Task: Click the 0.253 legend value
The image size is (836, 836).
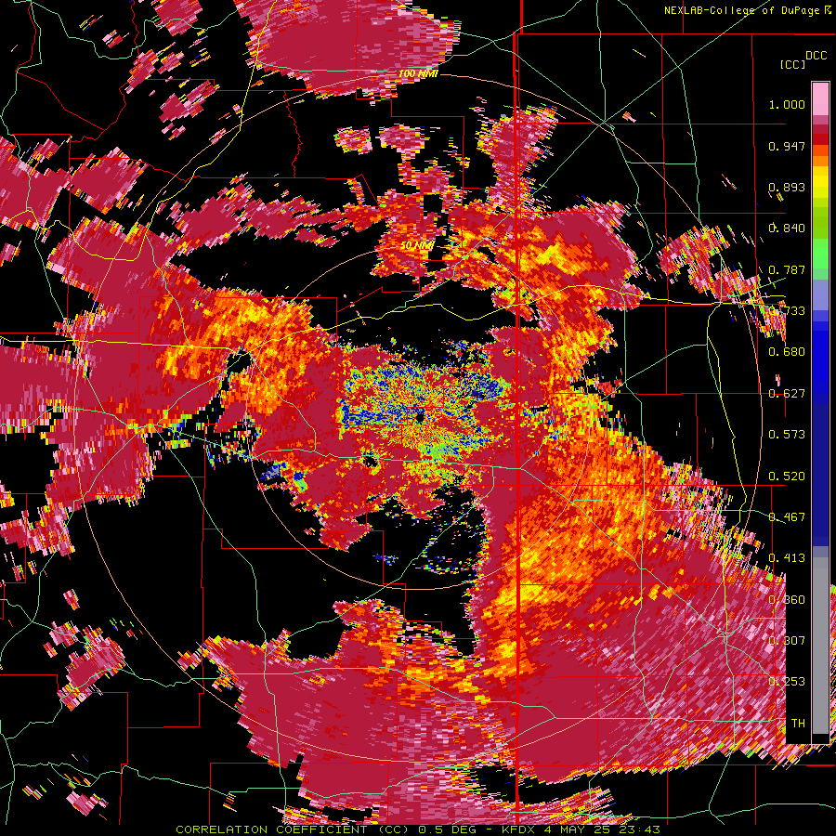Action: point(787,682)
